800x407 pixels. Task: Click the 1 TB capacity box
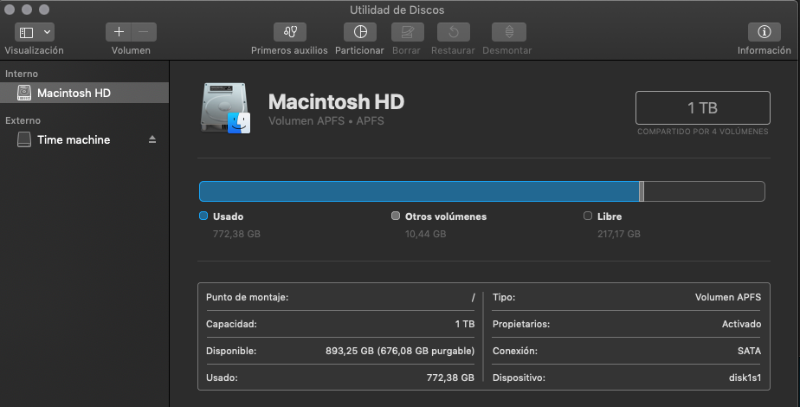click(x=702, y=107)
